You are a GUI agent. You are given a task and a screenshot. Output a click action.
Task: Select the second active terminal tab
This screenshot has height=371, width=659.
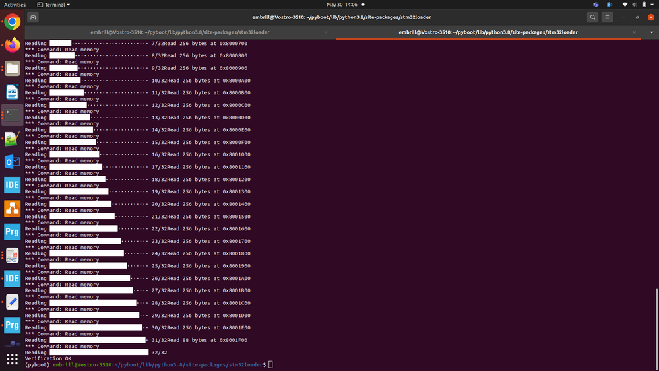point(488,32)
